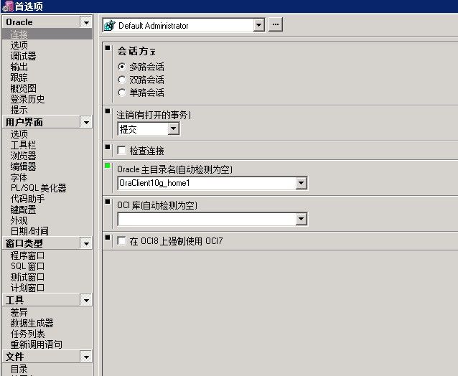Click the black indicator beside 会话方式

tap(108, 48)
